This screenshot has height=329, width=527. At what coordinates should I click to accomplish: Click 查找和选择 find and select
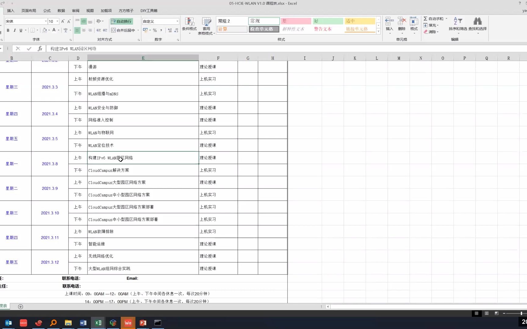(478, 25)
